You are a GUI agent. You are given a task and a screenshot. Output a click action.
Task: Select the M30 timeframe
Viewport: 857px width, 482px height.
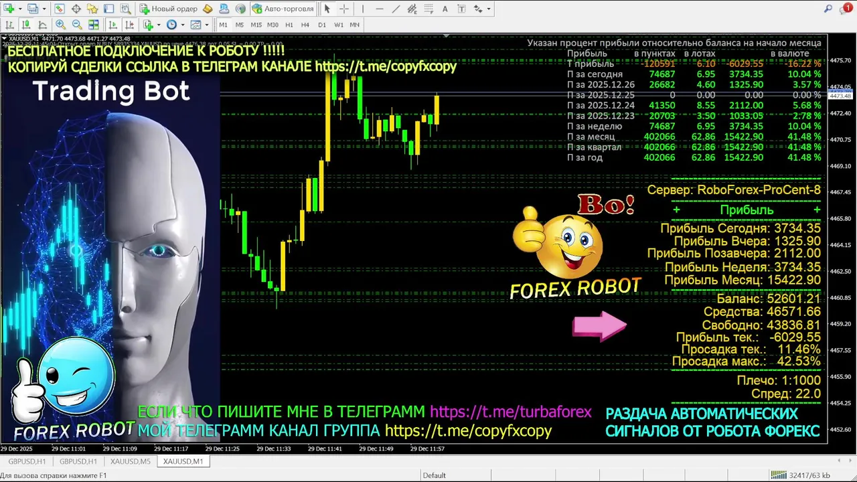pyautogui.click(x=272, y=25)
